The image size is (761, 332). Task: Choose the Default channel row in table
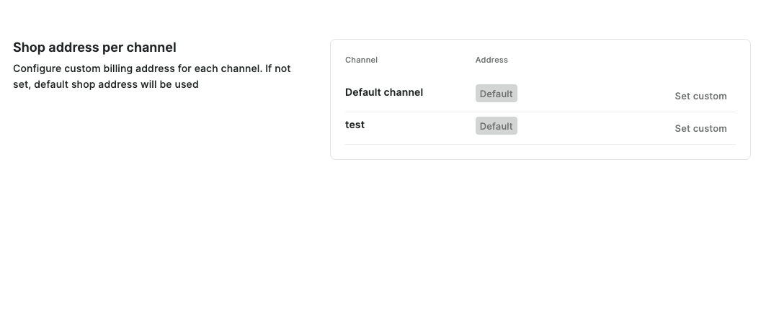point(577,95)
